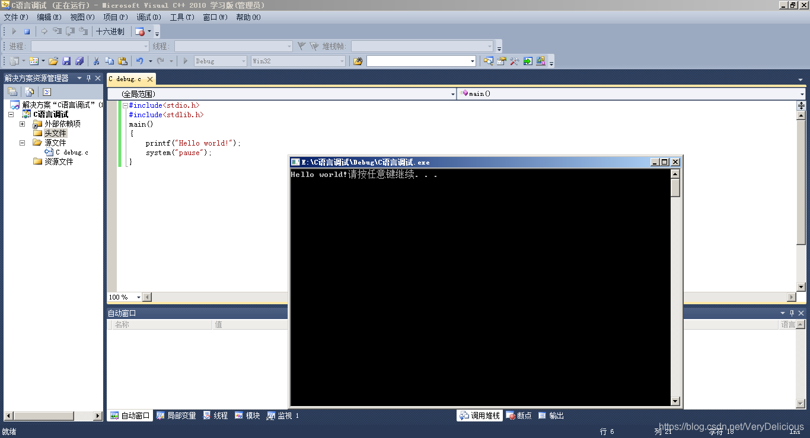Open the Toolbox hammer-and-wrench icon
This screenshot has height=438, width=810.
point(515,61)
